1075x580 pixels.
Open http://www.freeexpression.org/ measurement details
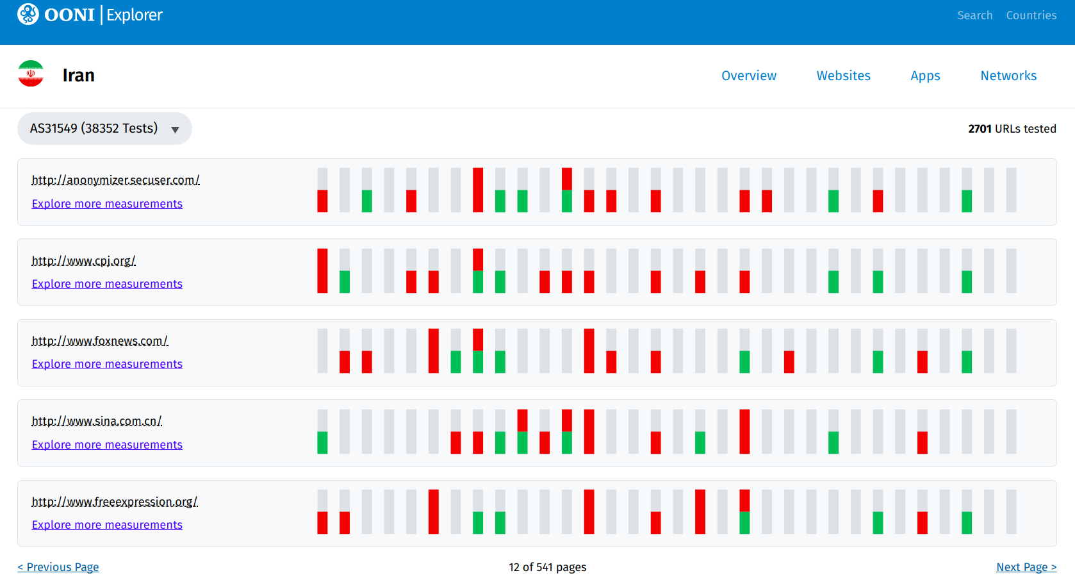pyautogui.click(x=115, y=501)
